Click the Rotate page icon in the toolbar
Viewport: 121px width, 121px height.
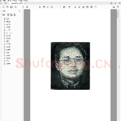coord(96,7)
